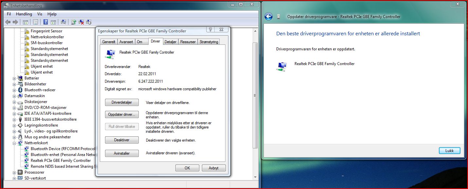This screenshot has width=468, height=189.
Task: Open the Vis menu
Action: [40, 14]
